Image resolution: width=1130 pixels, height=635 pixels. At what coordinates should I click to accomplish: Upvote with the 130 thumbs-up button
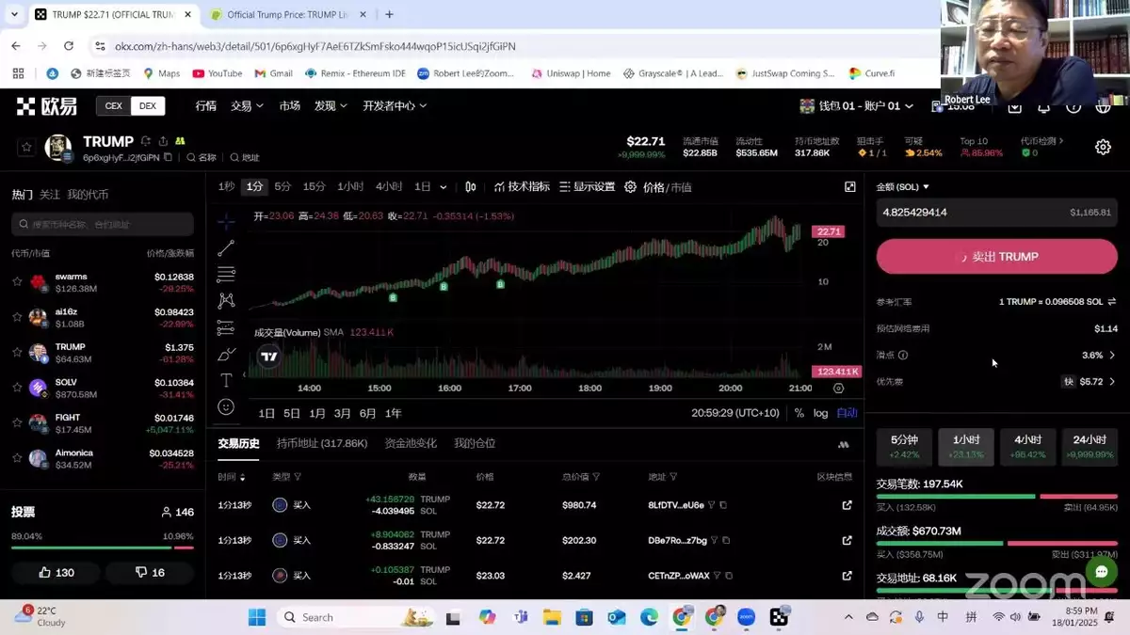coord(56,572)
